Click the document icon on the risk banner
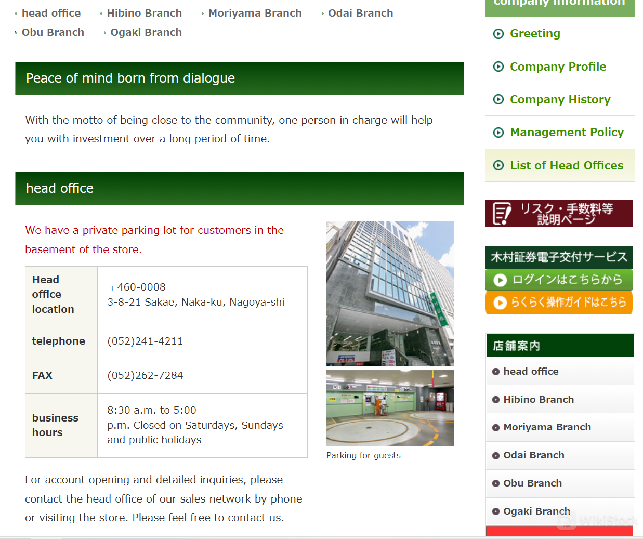This screenshot has height=539, width=643. point(502,213)
